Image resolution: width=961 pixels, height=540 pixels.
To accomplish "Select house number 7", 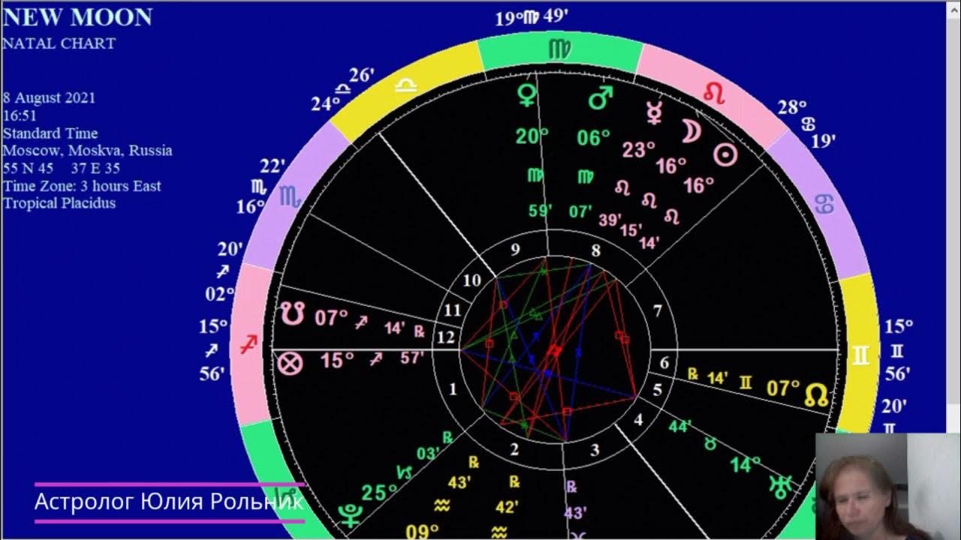I will [658, 310].
